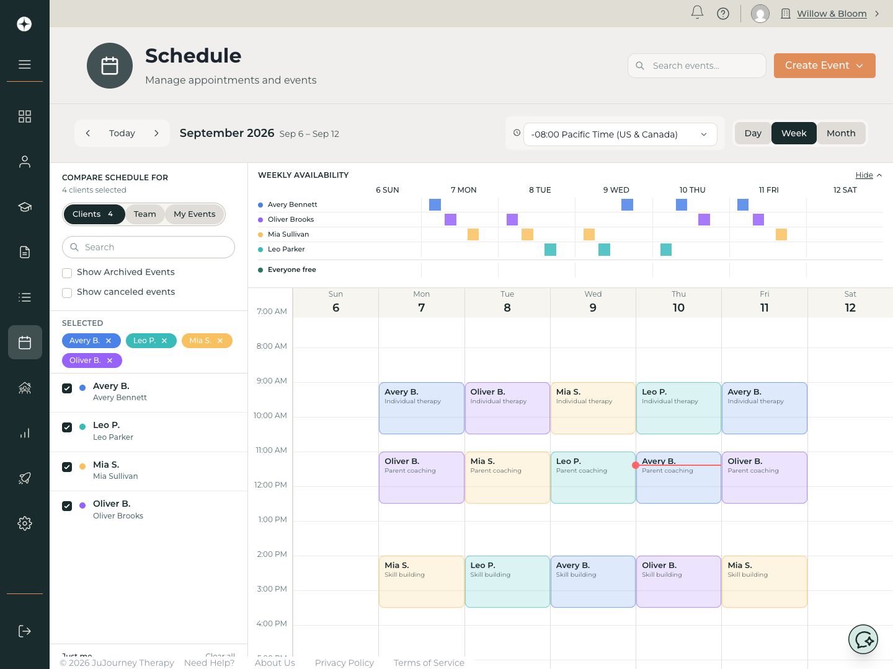893x669 pixels.
Task: Select the Team tab
Action: 145,214
